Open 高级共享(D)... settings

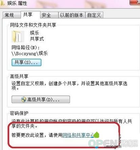pos(41,100)
